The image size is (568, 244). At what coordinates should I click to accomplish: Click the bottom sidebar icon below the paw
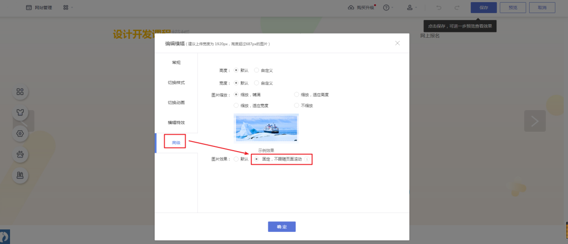click(x=20, y=175)
